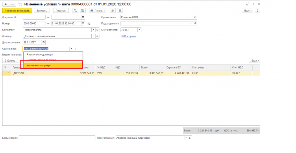Add document to favorites with star
Screen dimensions: 296x153
[20, 4]
